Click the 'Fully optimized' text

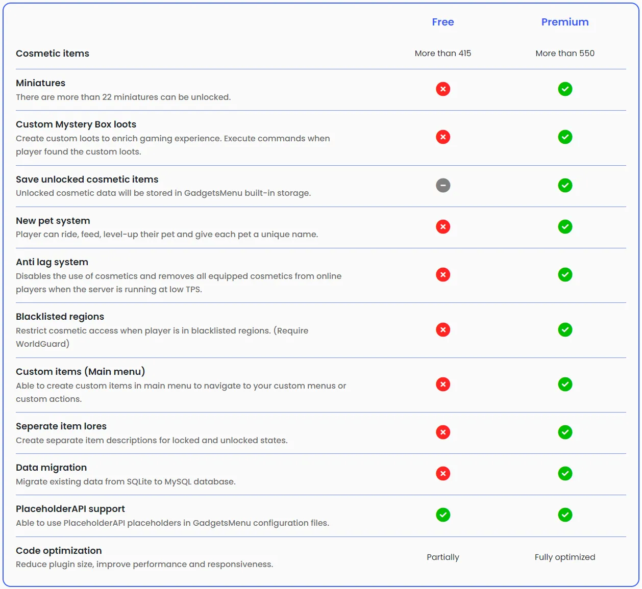(x=564, y=557)
